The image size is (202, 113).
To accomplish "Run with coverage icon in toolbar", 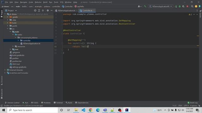I will [183, 6].
